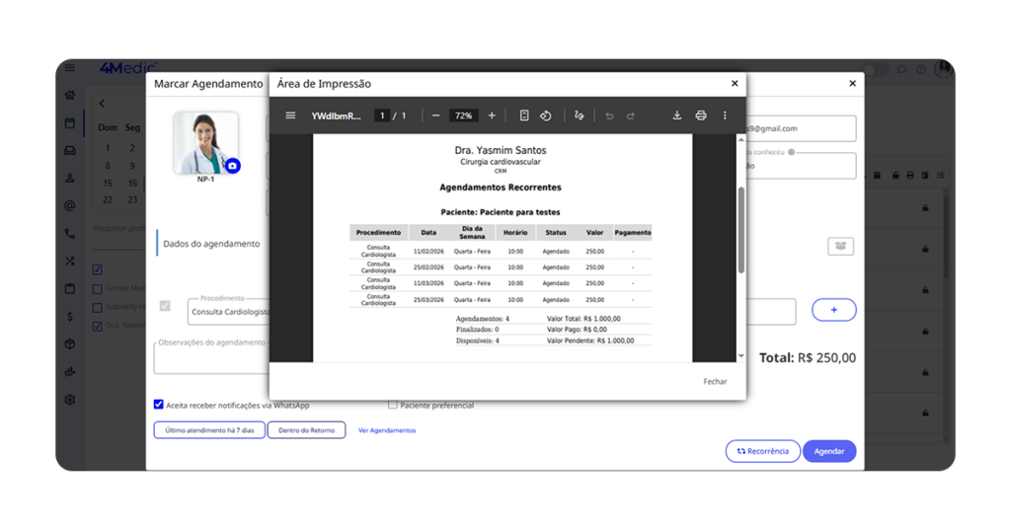The height and width of the screenshot is (530, 1011).
Task: Click the PDF viewer vertical scrollbar
Action: click(x=741, y=229)
